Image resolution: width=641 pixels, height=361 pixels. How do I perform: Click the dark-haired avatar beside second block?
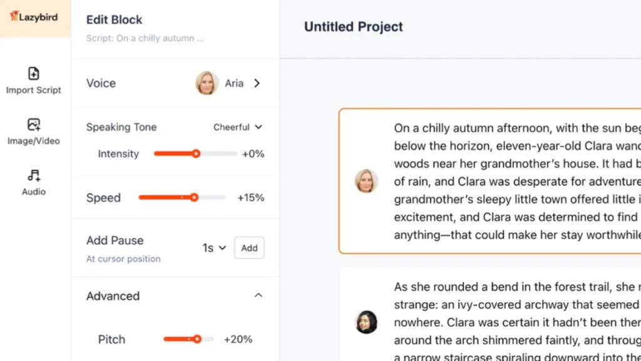click(366, 322)
